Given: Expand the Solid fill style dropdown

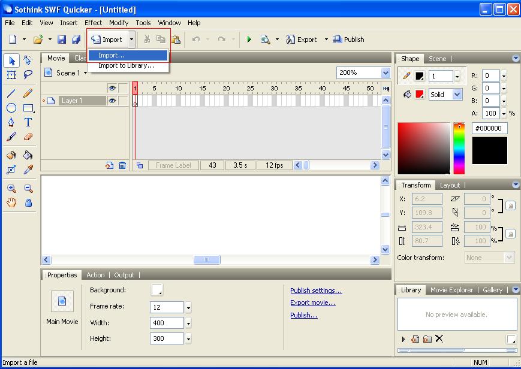Looking at the screenshot, I should coord(457,95).
